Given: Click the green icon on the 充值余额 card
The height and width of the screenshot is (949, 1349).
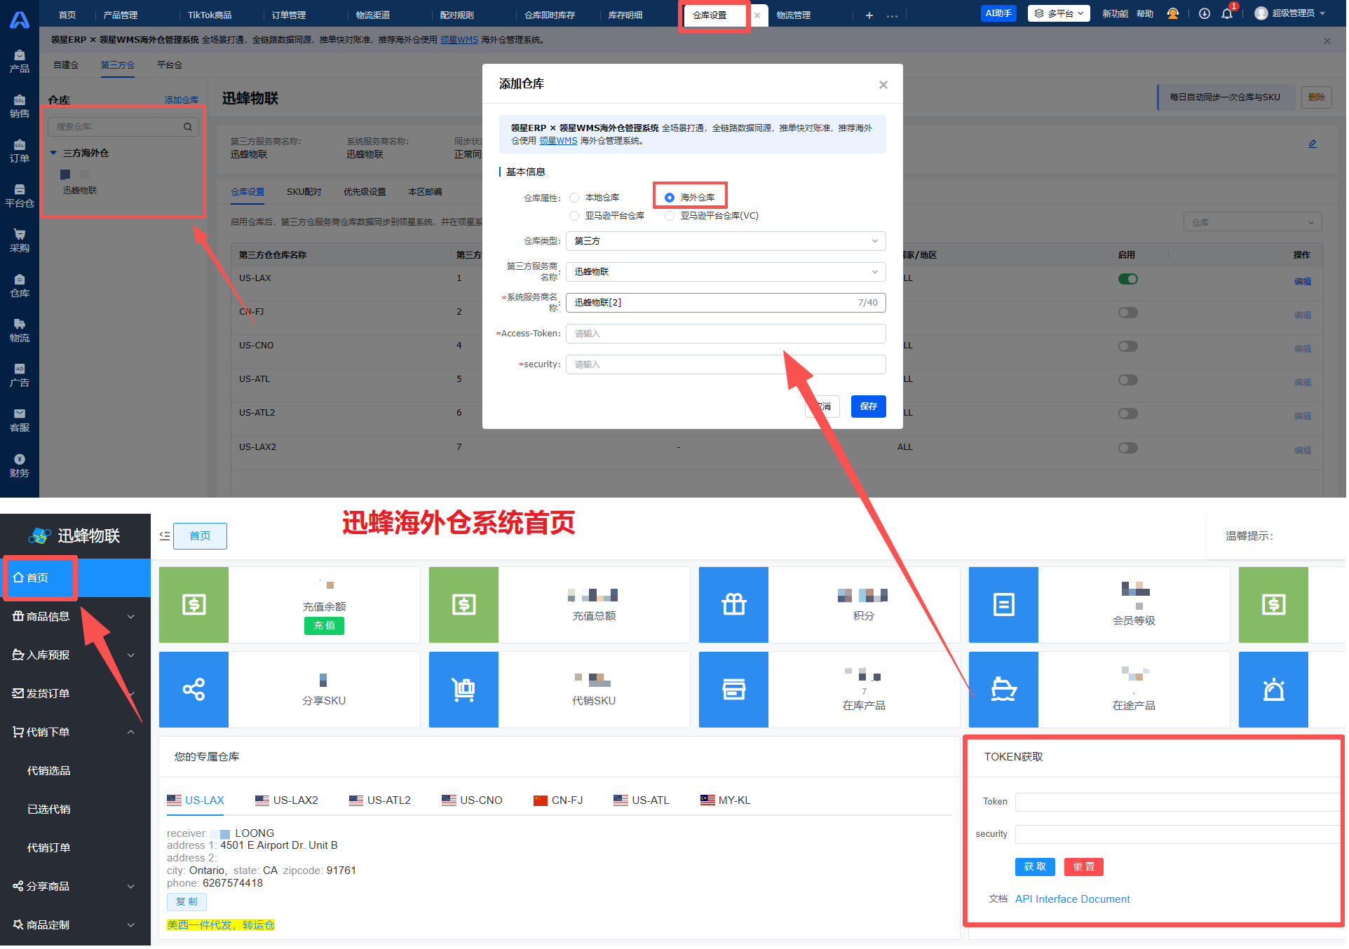Looking at the screenshot, I should (x=194, y=604).
